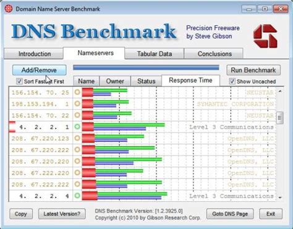Click status circle for 156.154.70.22
293x229 pixels.
click(77, 115)
